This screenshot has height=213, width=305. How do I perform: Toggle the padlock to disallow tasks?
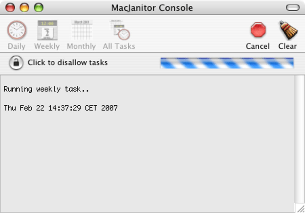coord(16,63)
